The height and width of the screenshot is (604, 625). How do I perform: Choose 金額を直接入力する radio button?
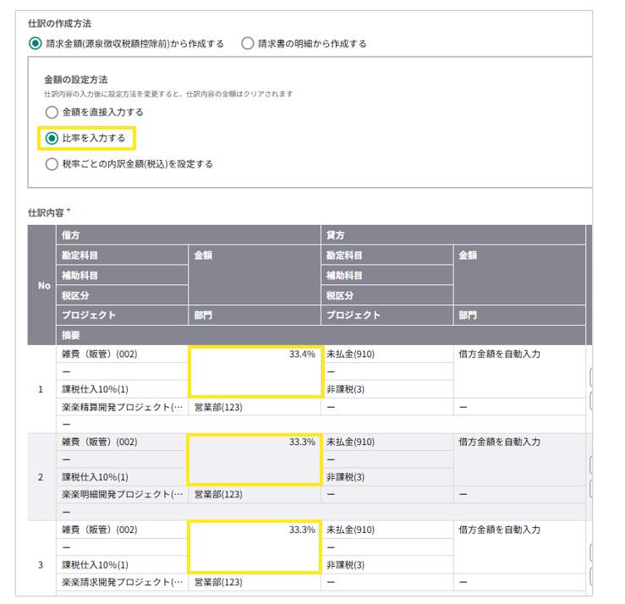[52, 112]
